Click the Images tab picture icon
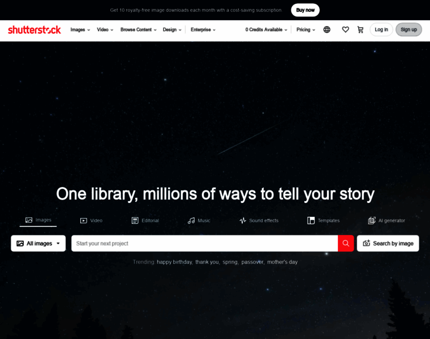 point(29,220)
